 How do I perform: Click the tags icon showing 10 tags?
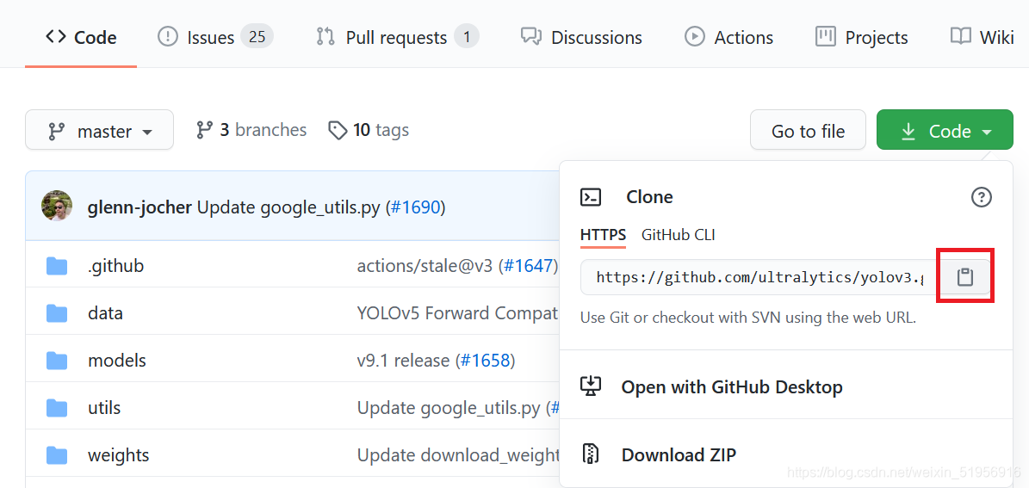point(338,130)
